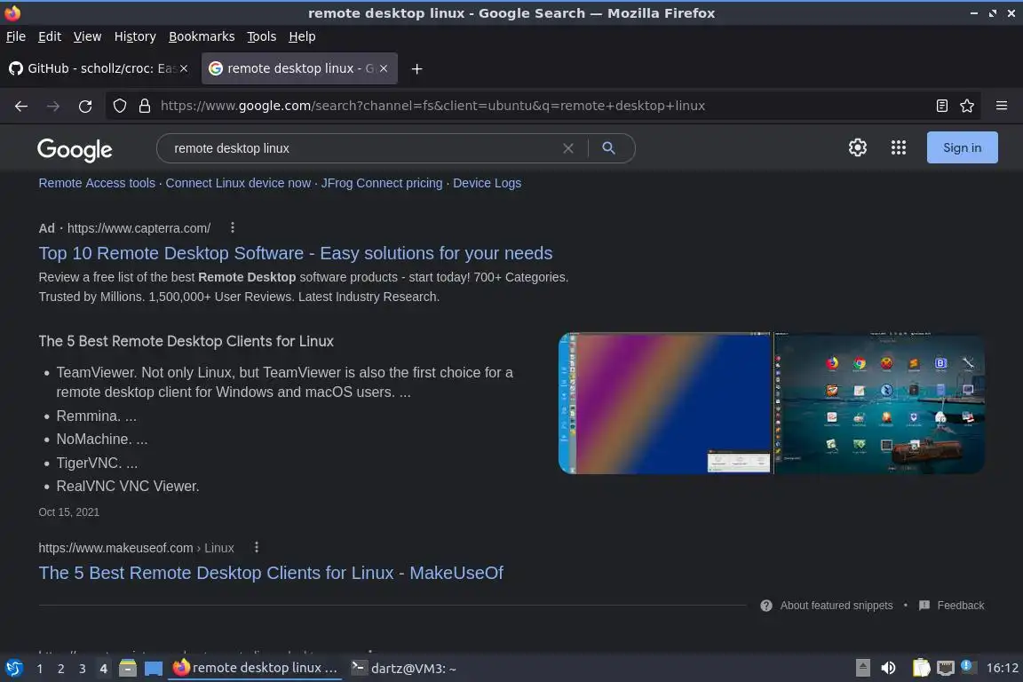
Task: Switch to workspace 2 in taskbar
Action: click(x=60, y=669)
